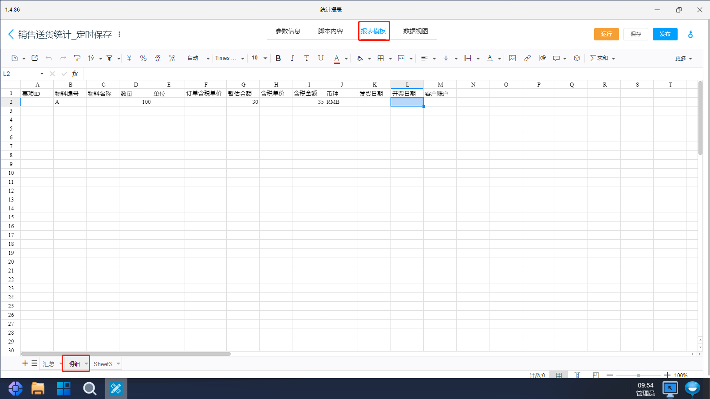Apply percent number format

pos(143,58)
